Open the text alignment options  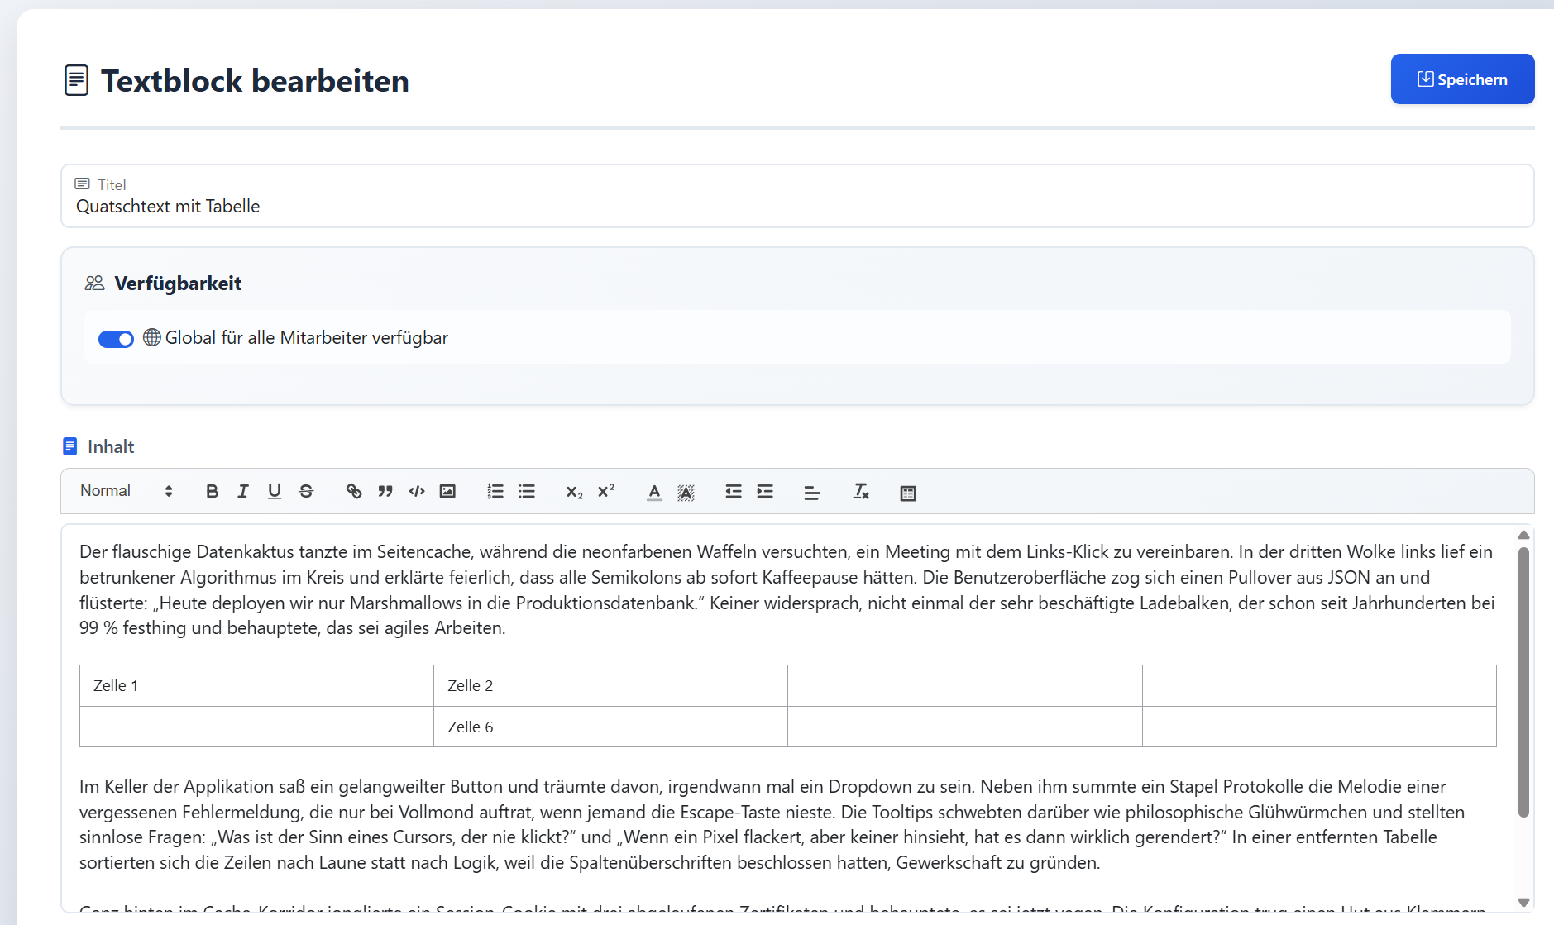point(812,491)
